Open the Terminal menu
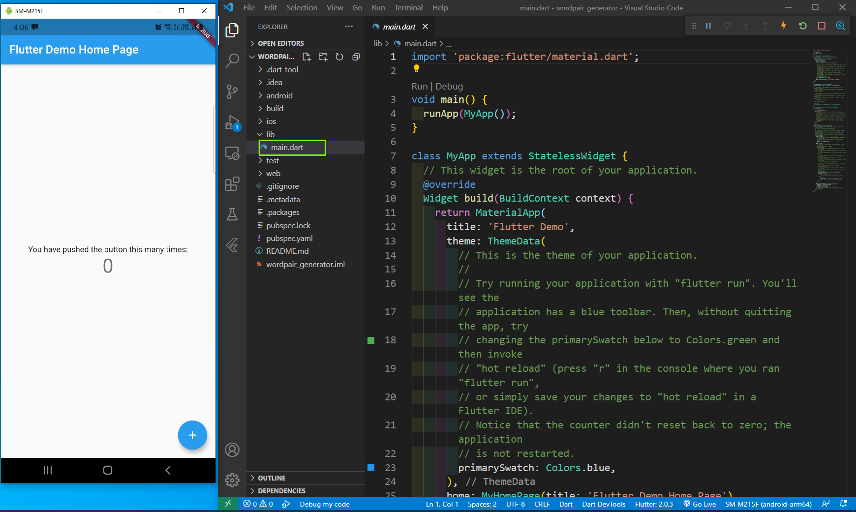Viewport: 856px width, 512px height. [408, 8]
